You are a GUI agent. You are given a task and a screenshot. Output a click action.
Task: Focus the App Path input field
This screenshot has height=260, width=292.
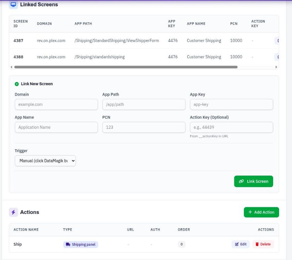click(144, 104)
